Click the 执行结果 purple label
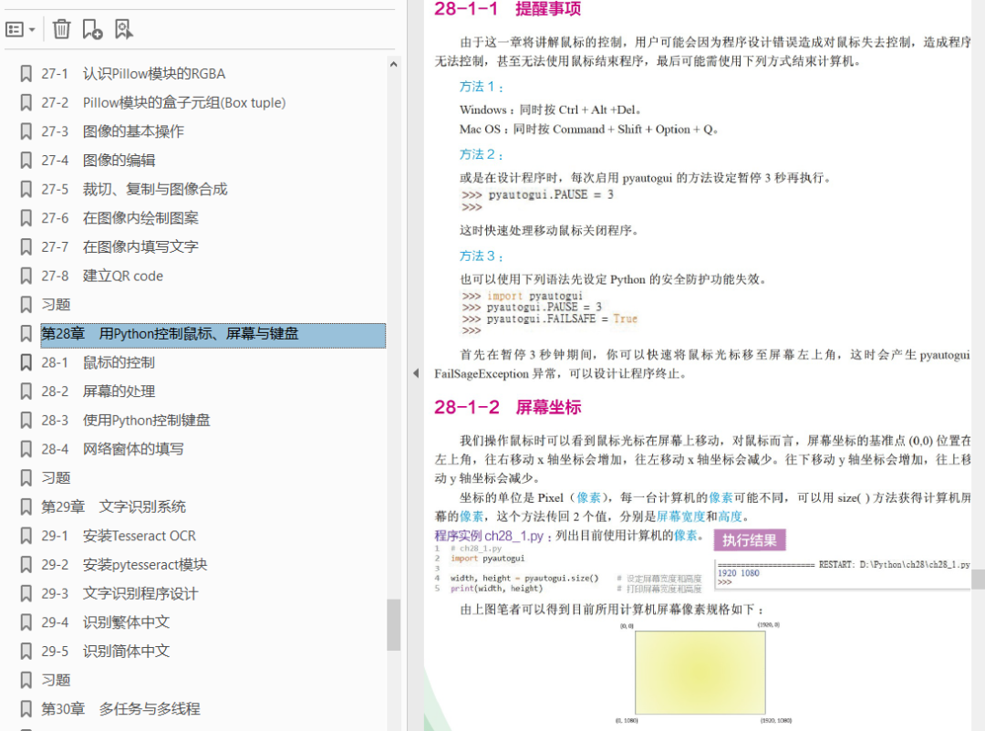The width and height of the screenshot is (985, 731). pos(750,540)
